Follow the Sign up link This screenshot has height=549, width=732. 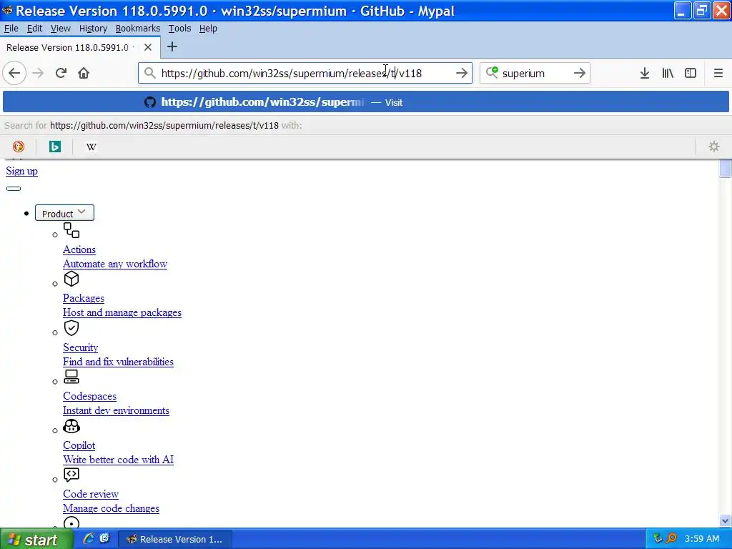22,171
